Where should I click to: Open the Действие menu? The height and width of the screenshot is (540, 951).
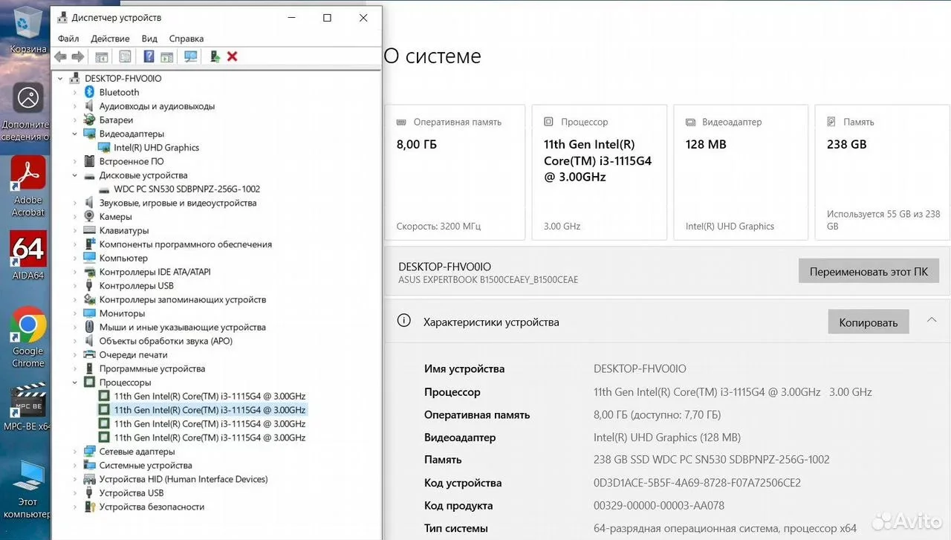[110, 39]
